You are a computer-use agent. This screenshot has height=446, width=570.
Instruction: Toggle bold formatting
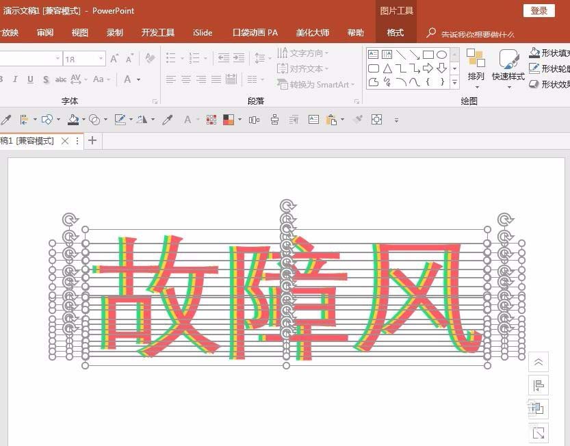[0, 80]
